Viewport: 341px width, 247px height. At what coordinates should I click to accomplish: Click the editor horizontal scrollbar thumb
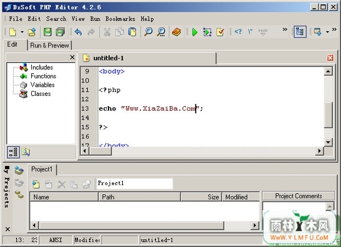click(x=101, y=151)
